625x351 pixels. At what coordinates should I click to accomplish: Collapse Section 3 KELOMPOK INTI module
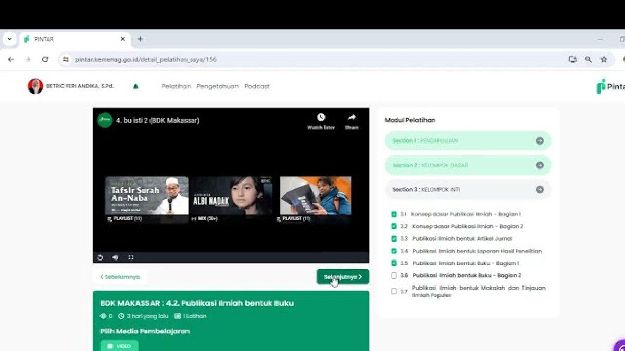540,190
